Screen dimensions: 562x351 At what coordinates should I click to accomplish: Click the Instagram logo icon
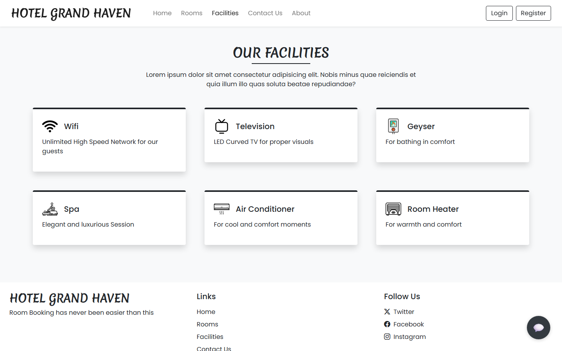tap(387, 337)
